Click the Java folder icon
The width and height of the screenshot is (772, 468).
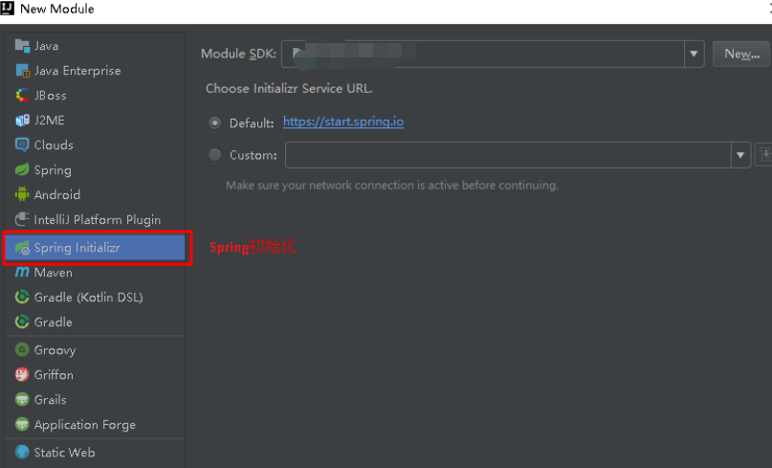tap(22, 45)
